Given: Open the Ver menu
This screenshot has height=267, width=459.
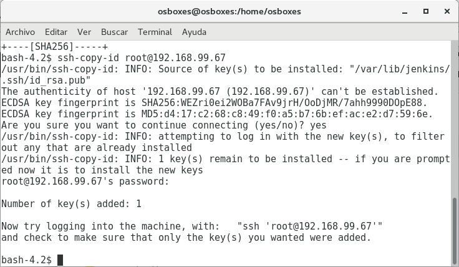Looking at the screenshot, I should point(84,32).
